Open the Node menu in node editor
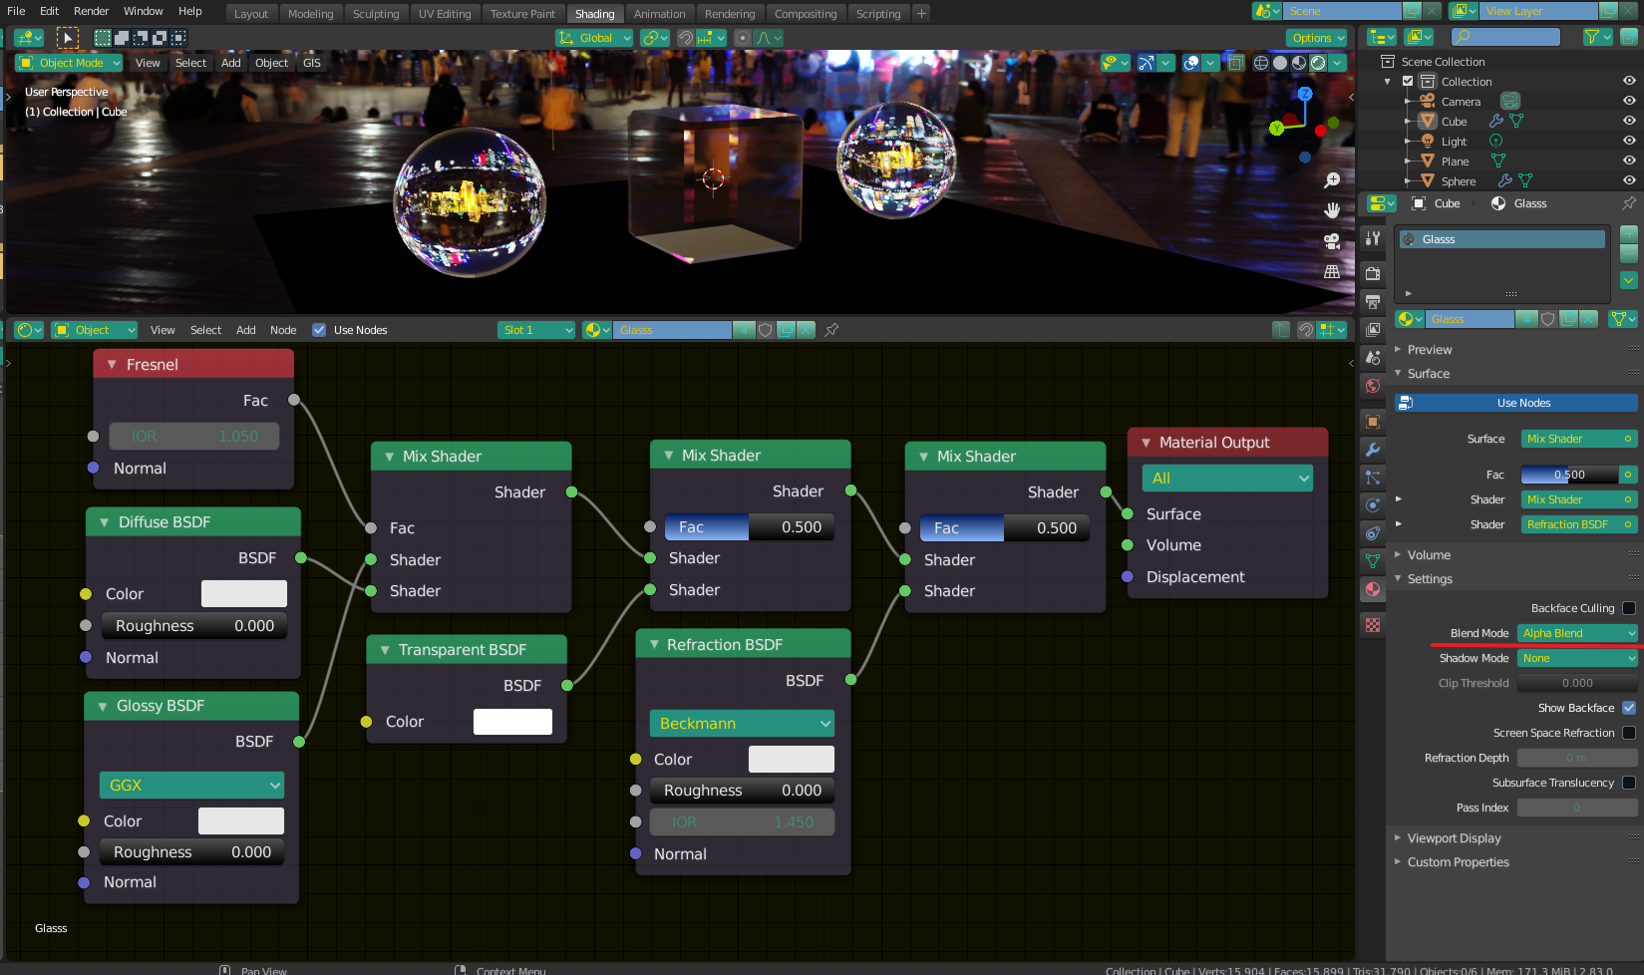 click(283, 330)
